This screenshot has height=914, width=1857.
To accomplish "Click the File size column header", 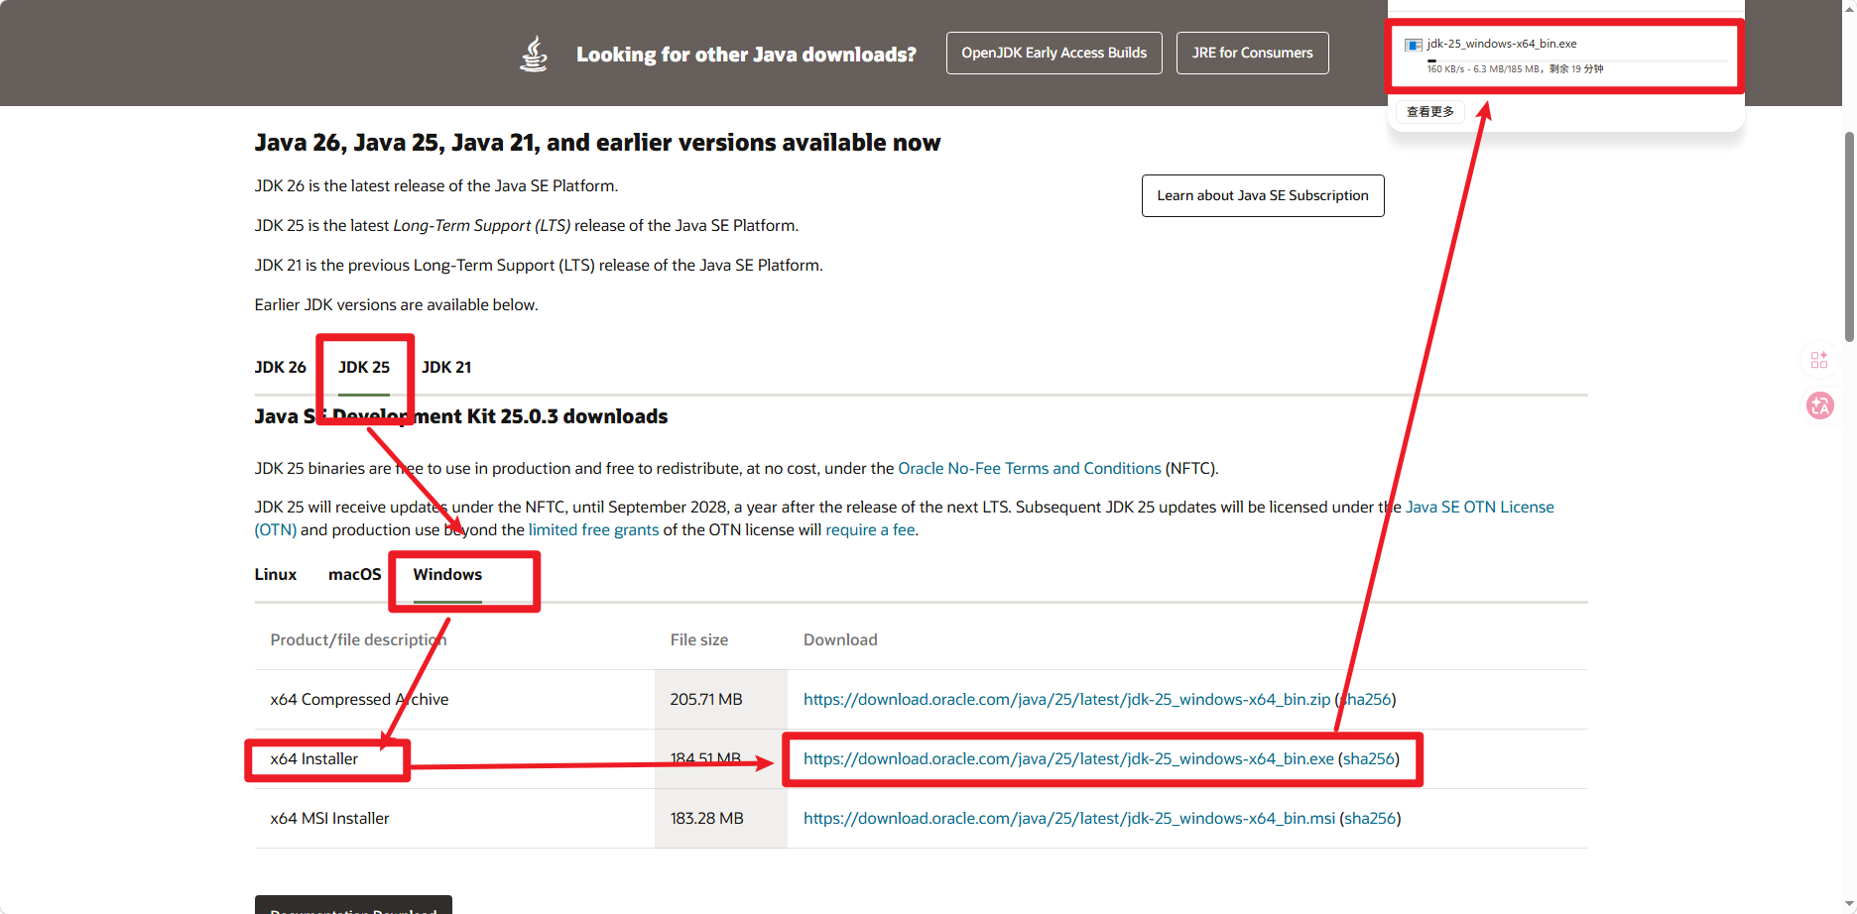I will point(699,639).
